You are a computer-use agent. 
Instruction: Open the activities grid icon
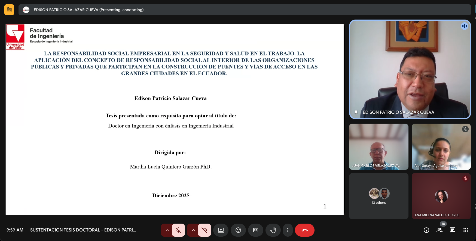coord(466,230)
